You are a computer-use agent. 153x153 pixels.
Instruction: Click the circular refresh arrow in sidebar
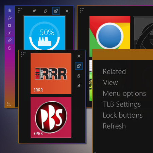tap(10, 48)
